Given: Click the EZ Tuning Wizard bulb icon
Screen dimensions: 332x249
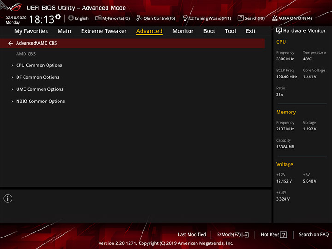Looking at the screenshot, I should click(185, 18).
